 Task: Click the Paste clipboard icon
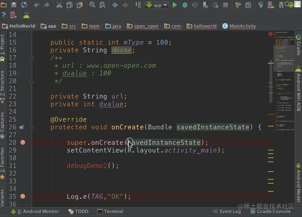(x=80, y=5)
